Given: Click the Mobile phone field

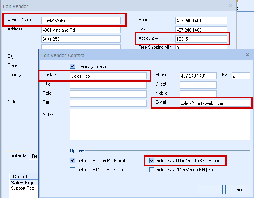Looking at the screenshot, I should pos(198,94).
